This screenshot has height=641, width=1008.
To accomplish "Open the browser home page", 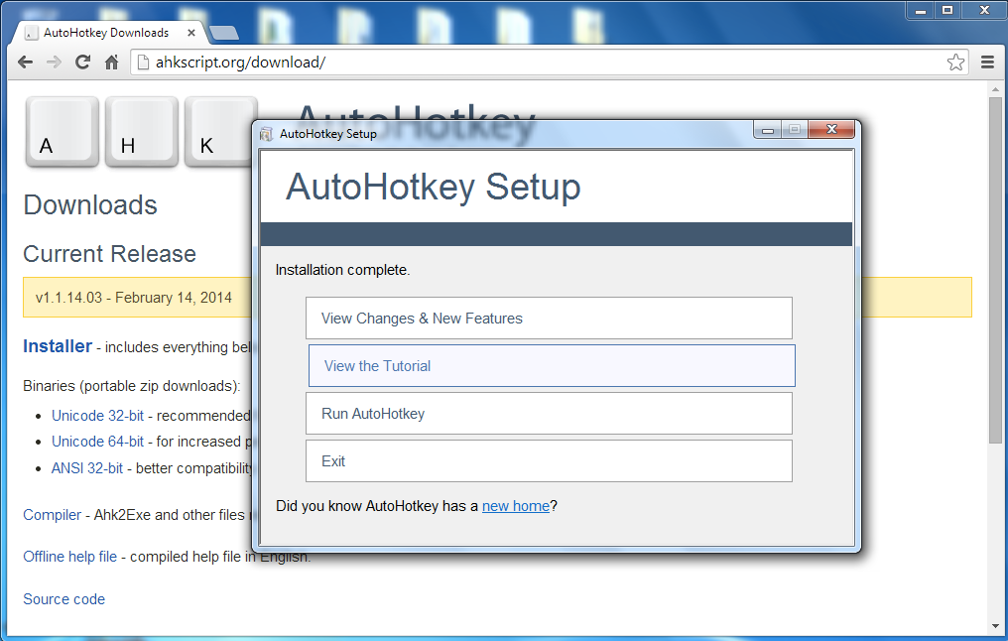I will click(110, 62).
